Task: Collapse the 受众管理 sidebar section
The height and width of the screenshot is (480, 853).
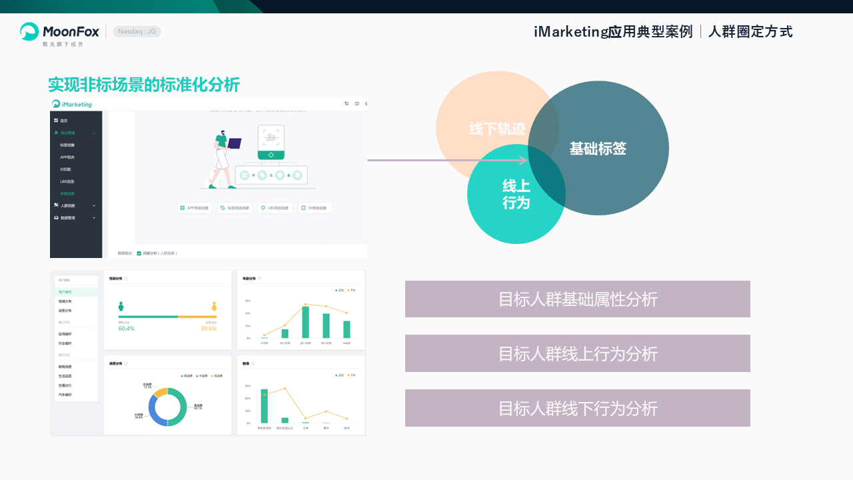Action: [x=94, y=133]
